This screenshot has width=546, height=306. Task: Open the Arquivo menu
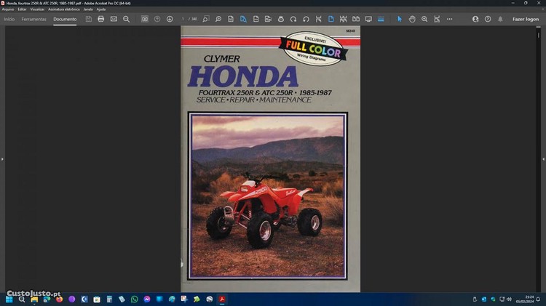[x=8, y=9]
